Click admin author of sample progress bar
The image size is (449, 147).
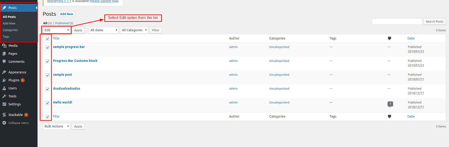point(233,47)
